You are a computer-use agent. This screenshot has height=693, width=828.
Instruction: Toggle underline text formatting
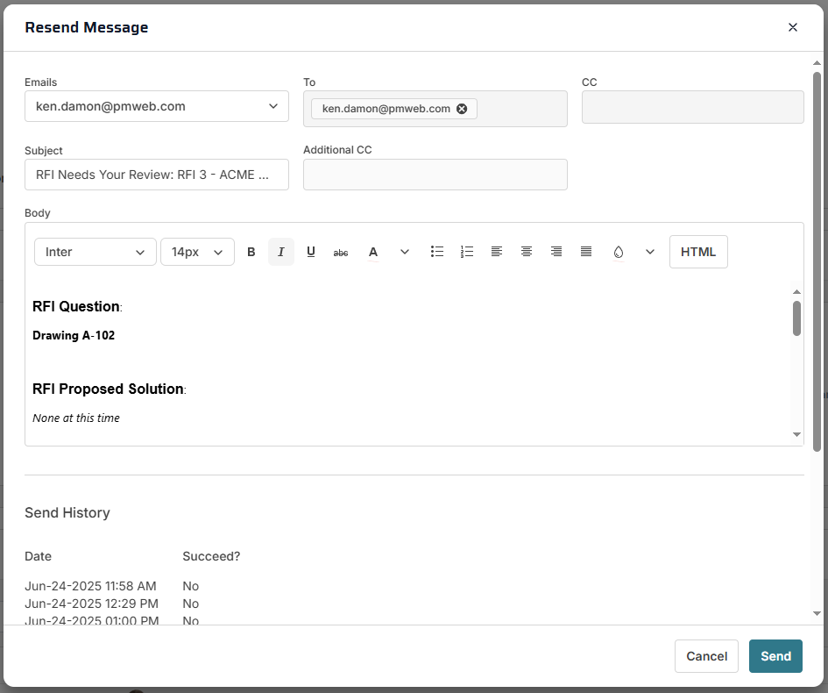point(311,252)
